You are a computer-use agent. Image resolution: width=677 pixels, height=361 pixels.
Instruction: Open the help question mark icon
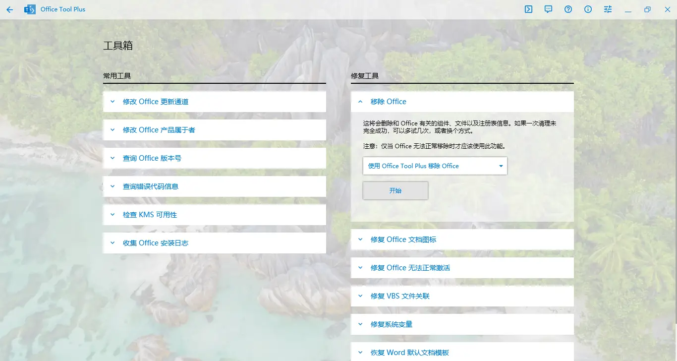[568, 9]
